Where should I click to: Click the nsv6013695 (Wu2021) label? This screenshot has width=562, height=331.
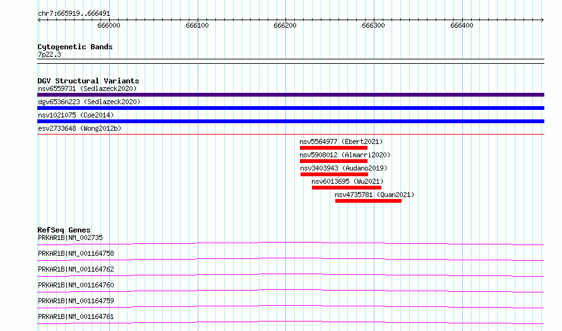pyautogui.click(x=347, y=181)
